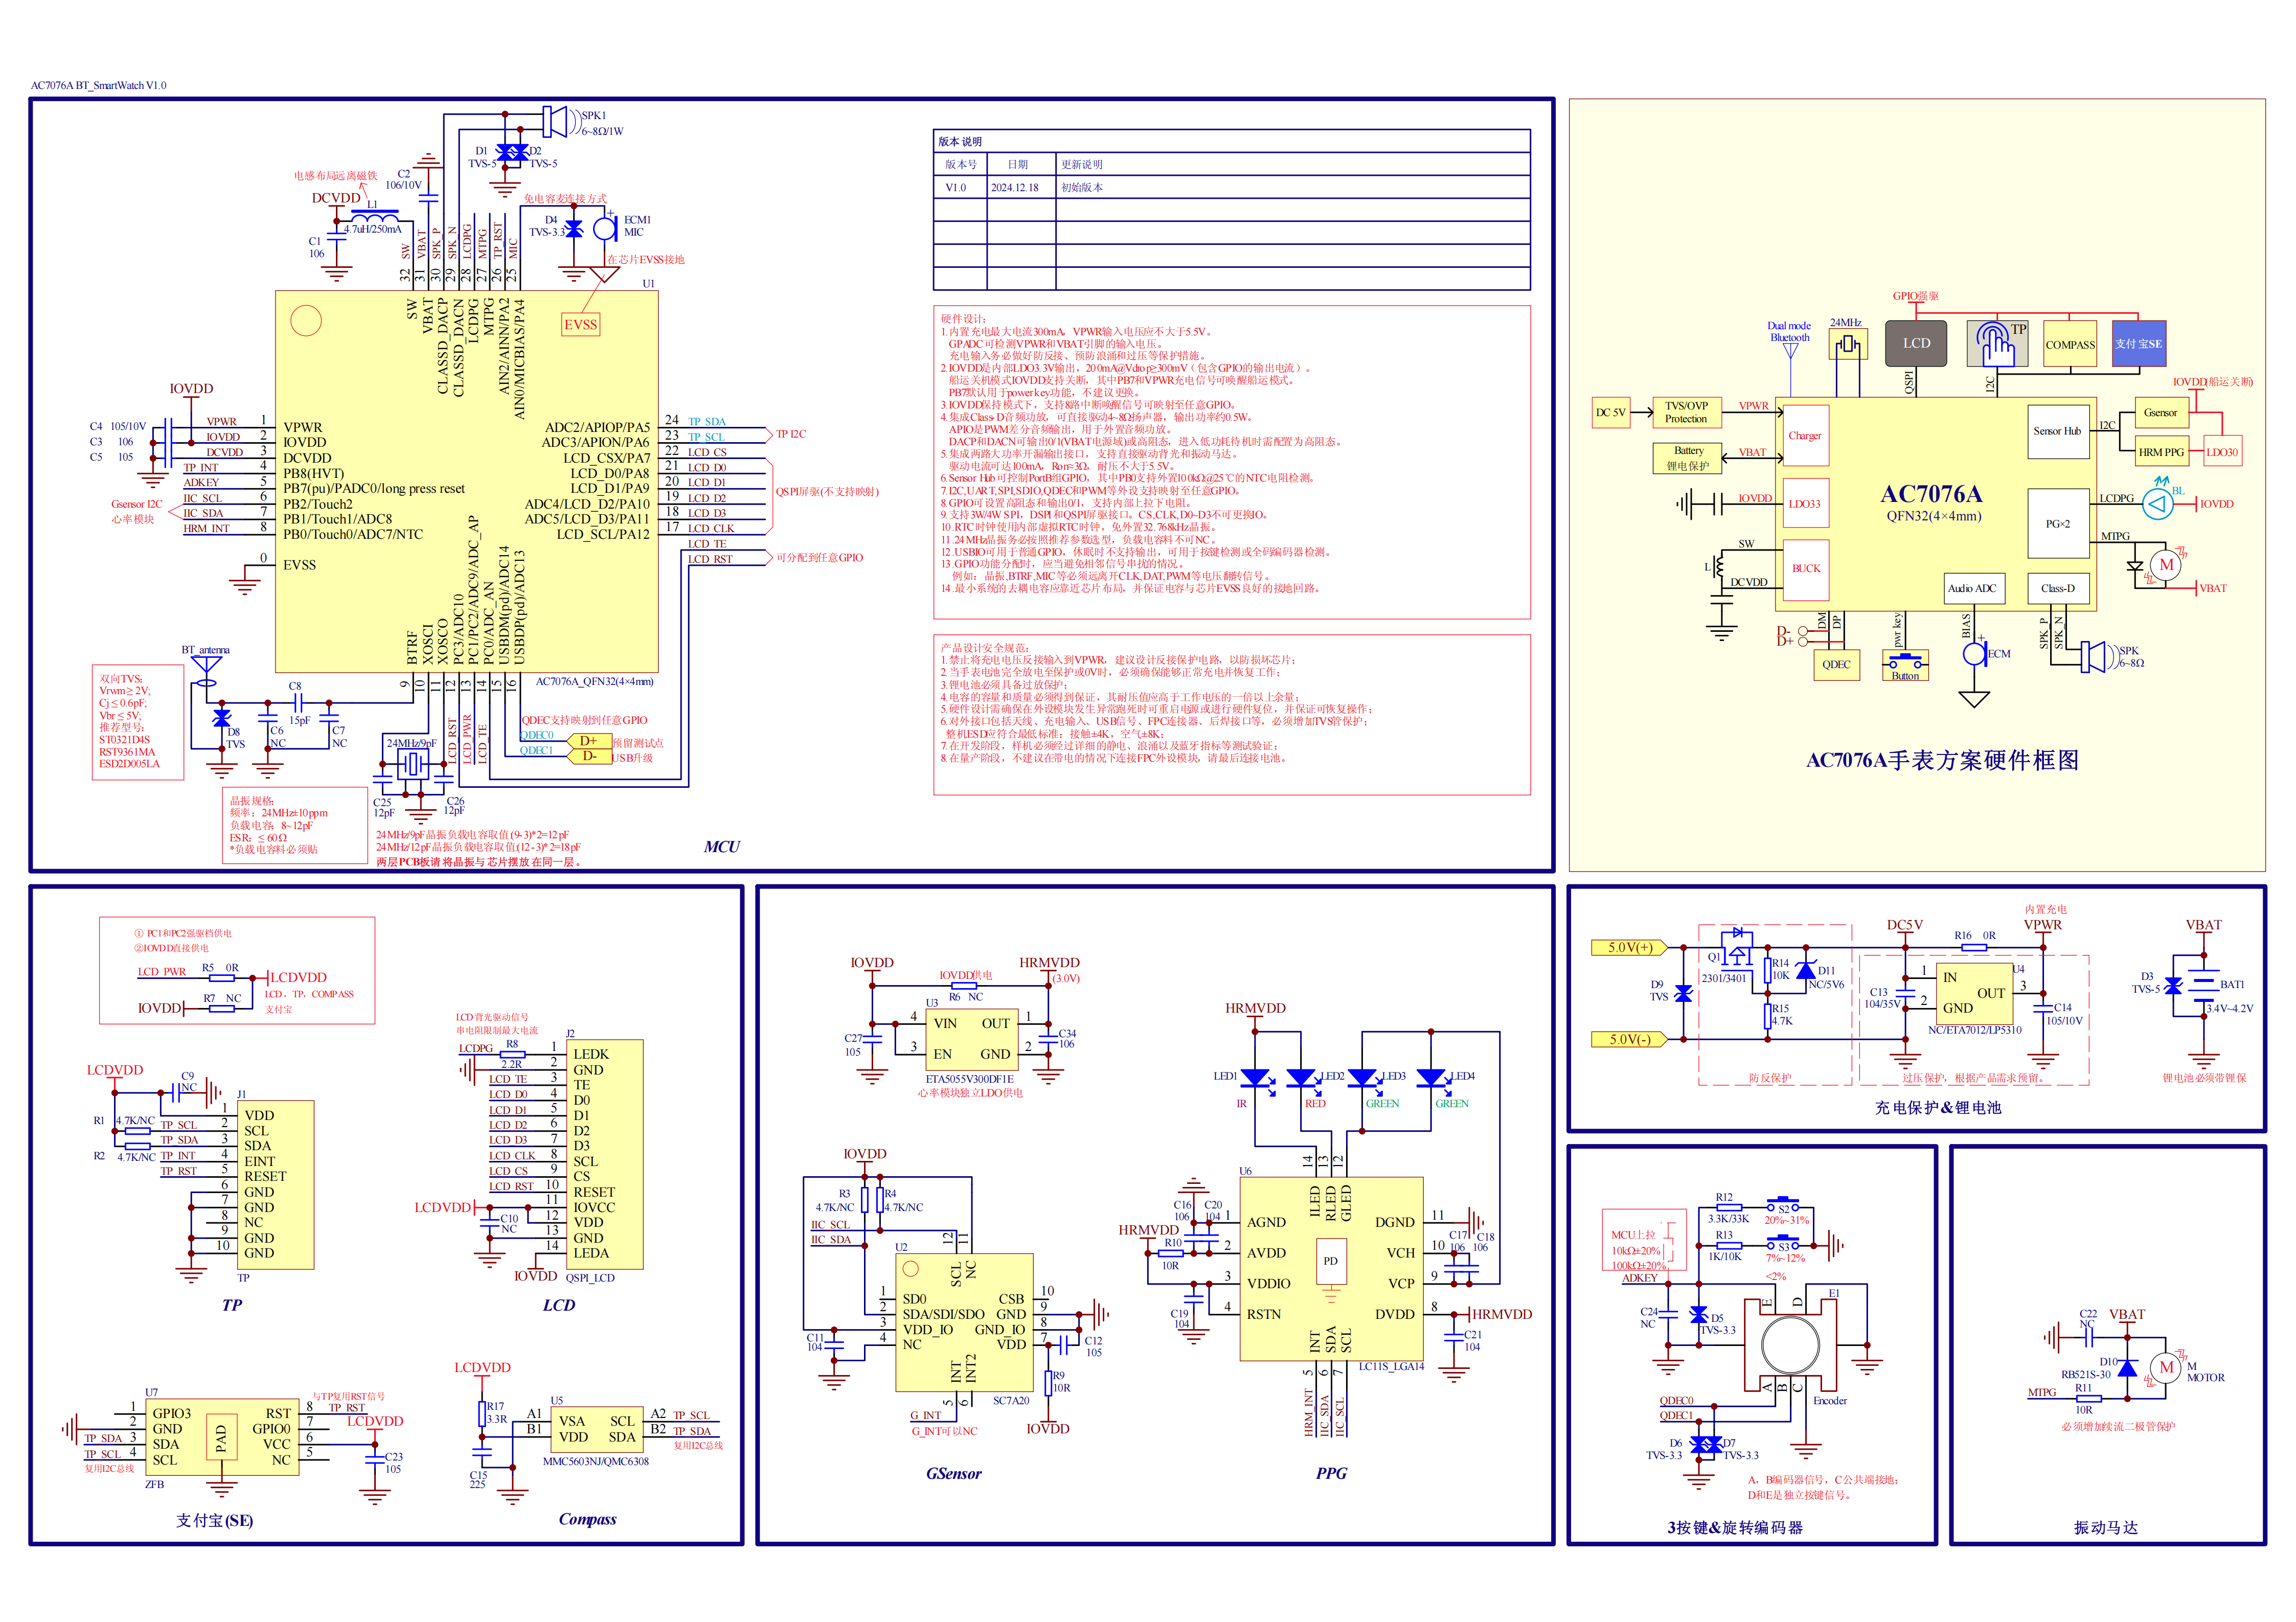
Task: Click the blue BL backlight LED circle
Action: pyautogui.click(x=2157, y=504)
